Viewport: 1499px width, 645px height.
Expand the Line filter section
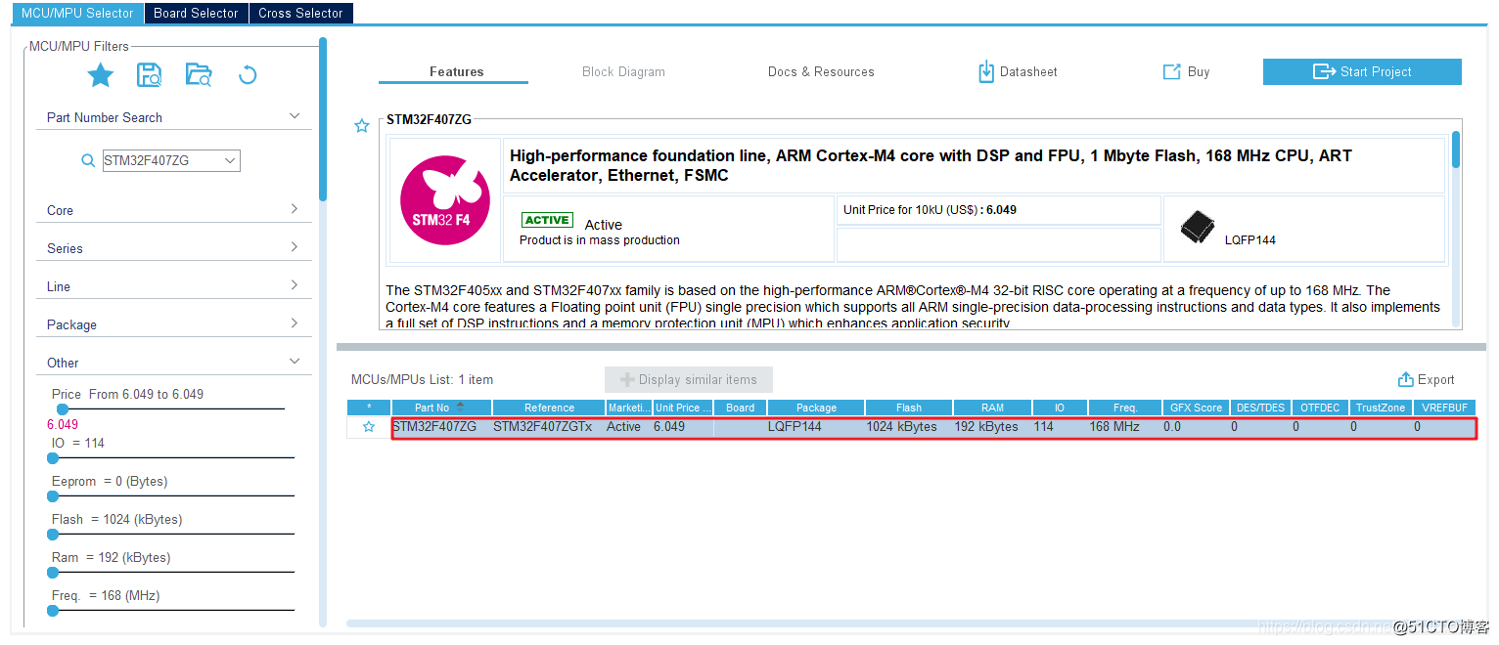pyautogui.click(x=295, y=285)
